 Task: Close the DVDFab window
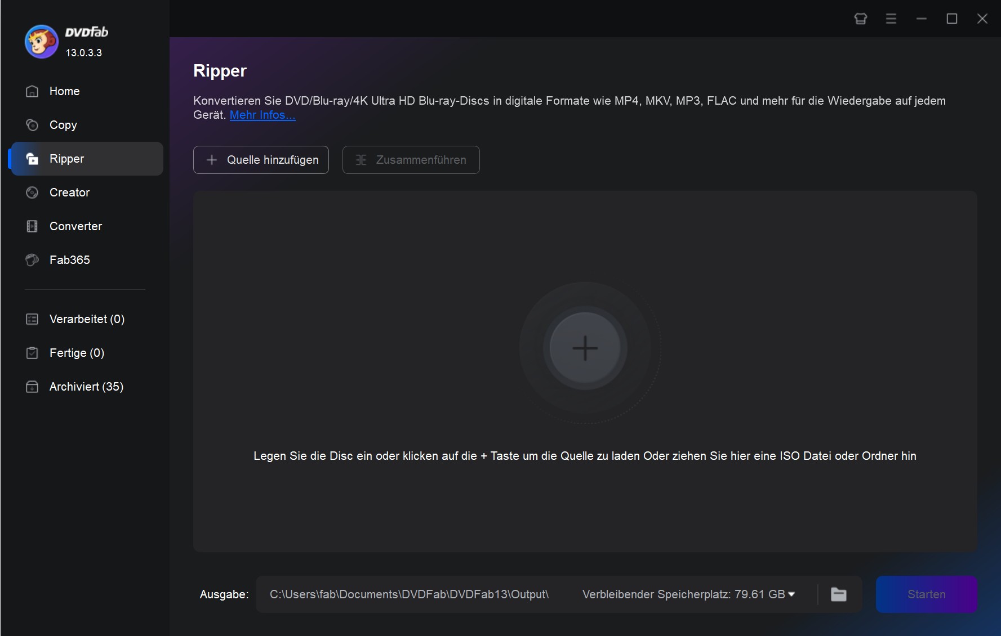[x=982, y=19]
